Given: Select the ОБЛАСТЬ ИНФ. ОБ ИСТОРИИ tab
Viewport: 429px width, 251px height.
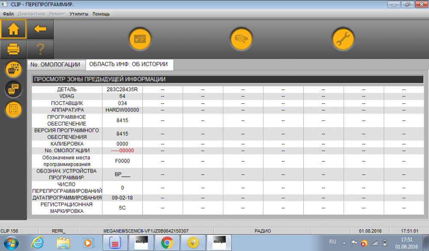Looking at the screenshot, I should point(129,64).
